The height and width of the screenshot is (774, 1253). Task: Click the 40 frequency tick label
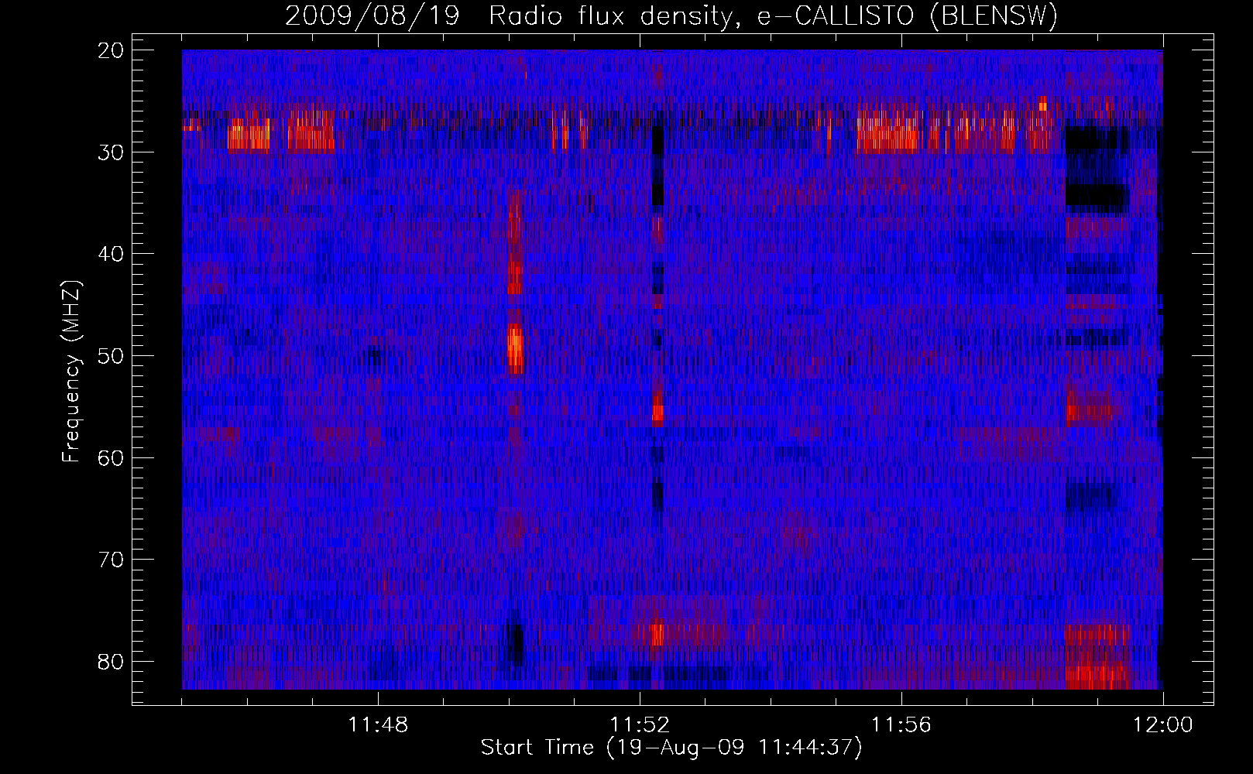(x=112, y=254)
